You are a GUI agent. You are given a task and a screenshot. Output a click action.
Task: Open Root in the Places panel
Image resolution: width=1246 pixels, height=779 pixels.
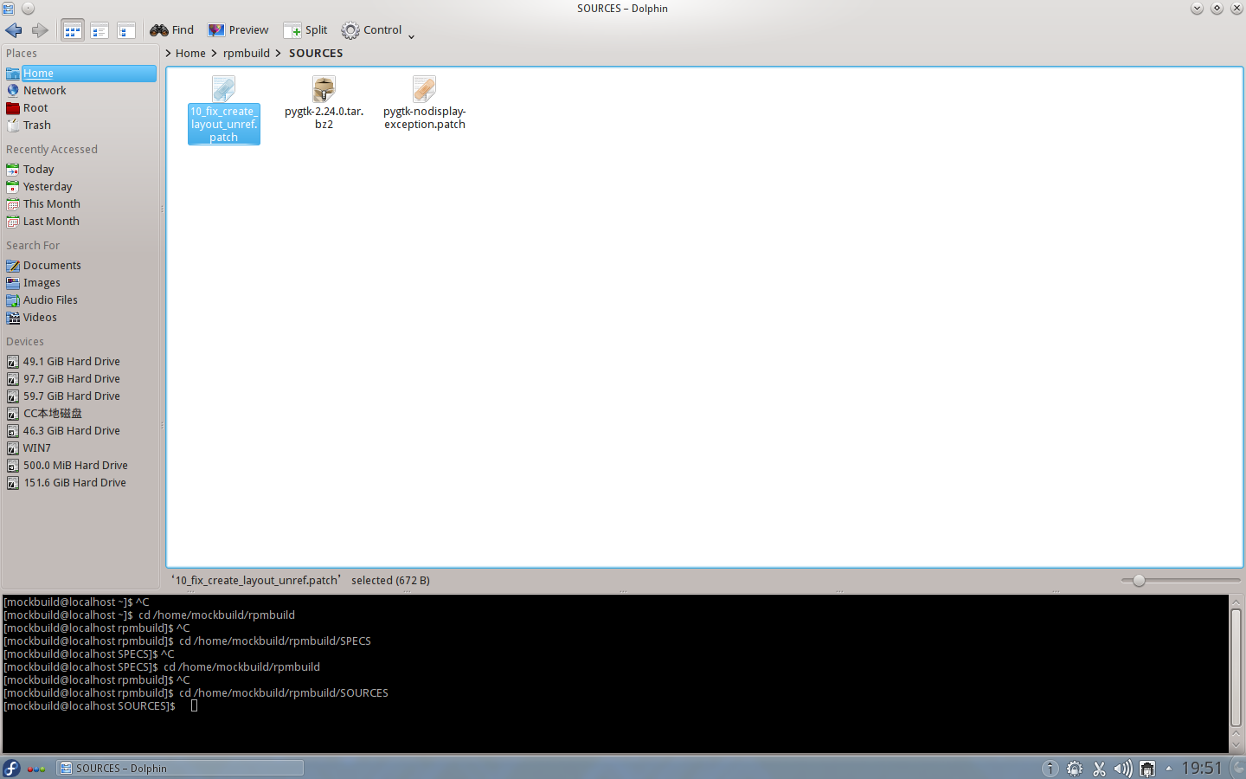[x=80, y=108]
